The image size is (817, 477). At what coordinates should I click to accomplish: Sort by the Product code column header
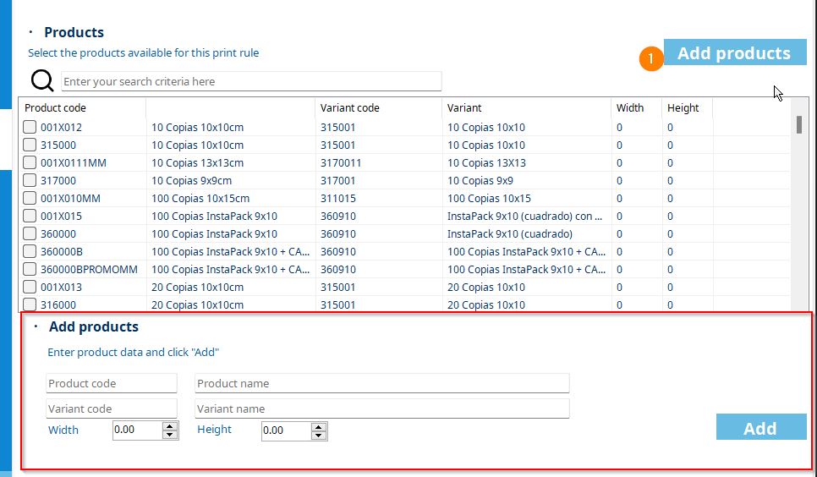(x=56, y=107)
